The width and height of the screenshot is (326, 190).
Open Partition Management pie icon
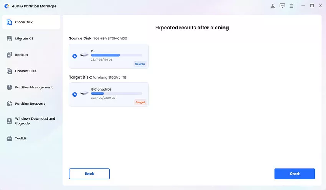point(9,87)
